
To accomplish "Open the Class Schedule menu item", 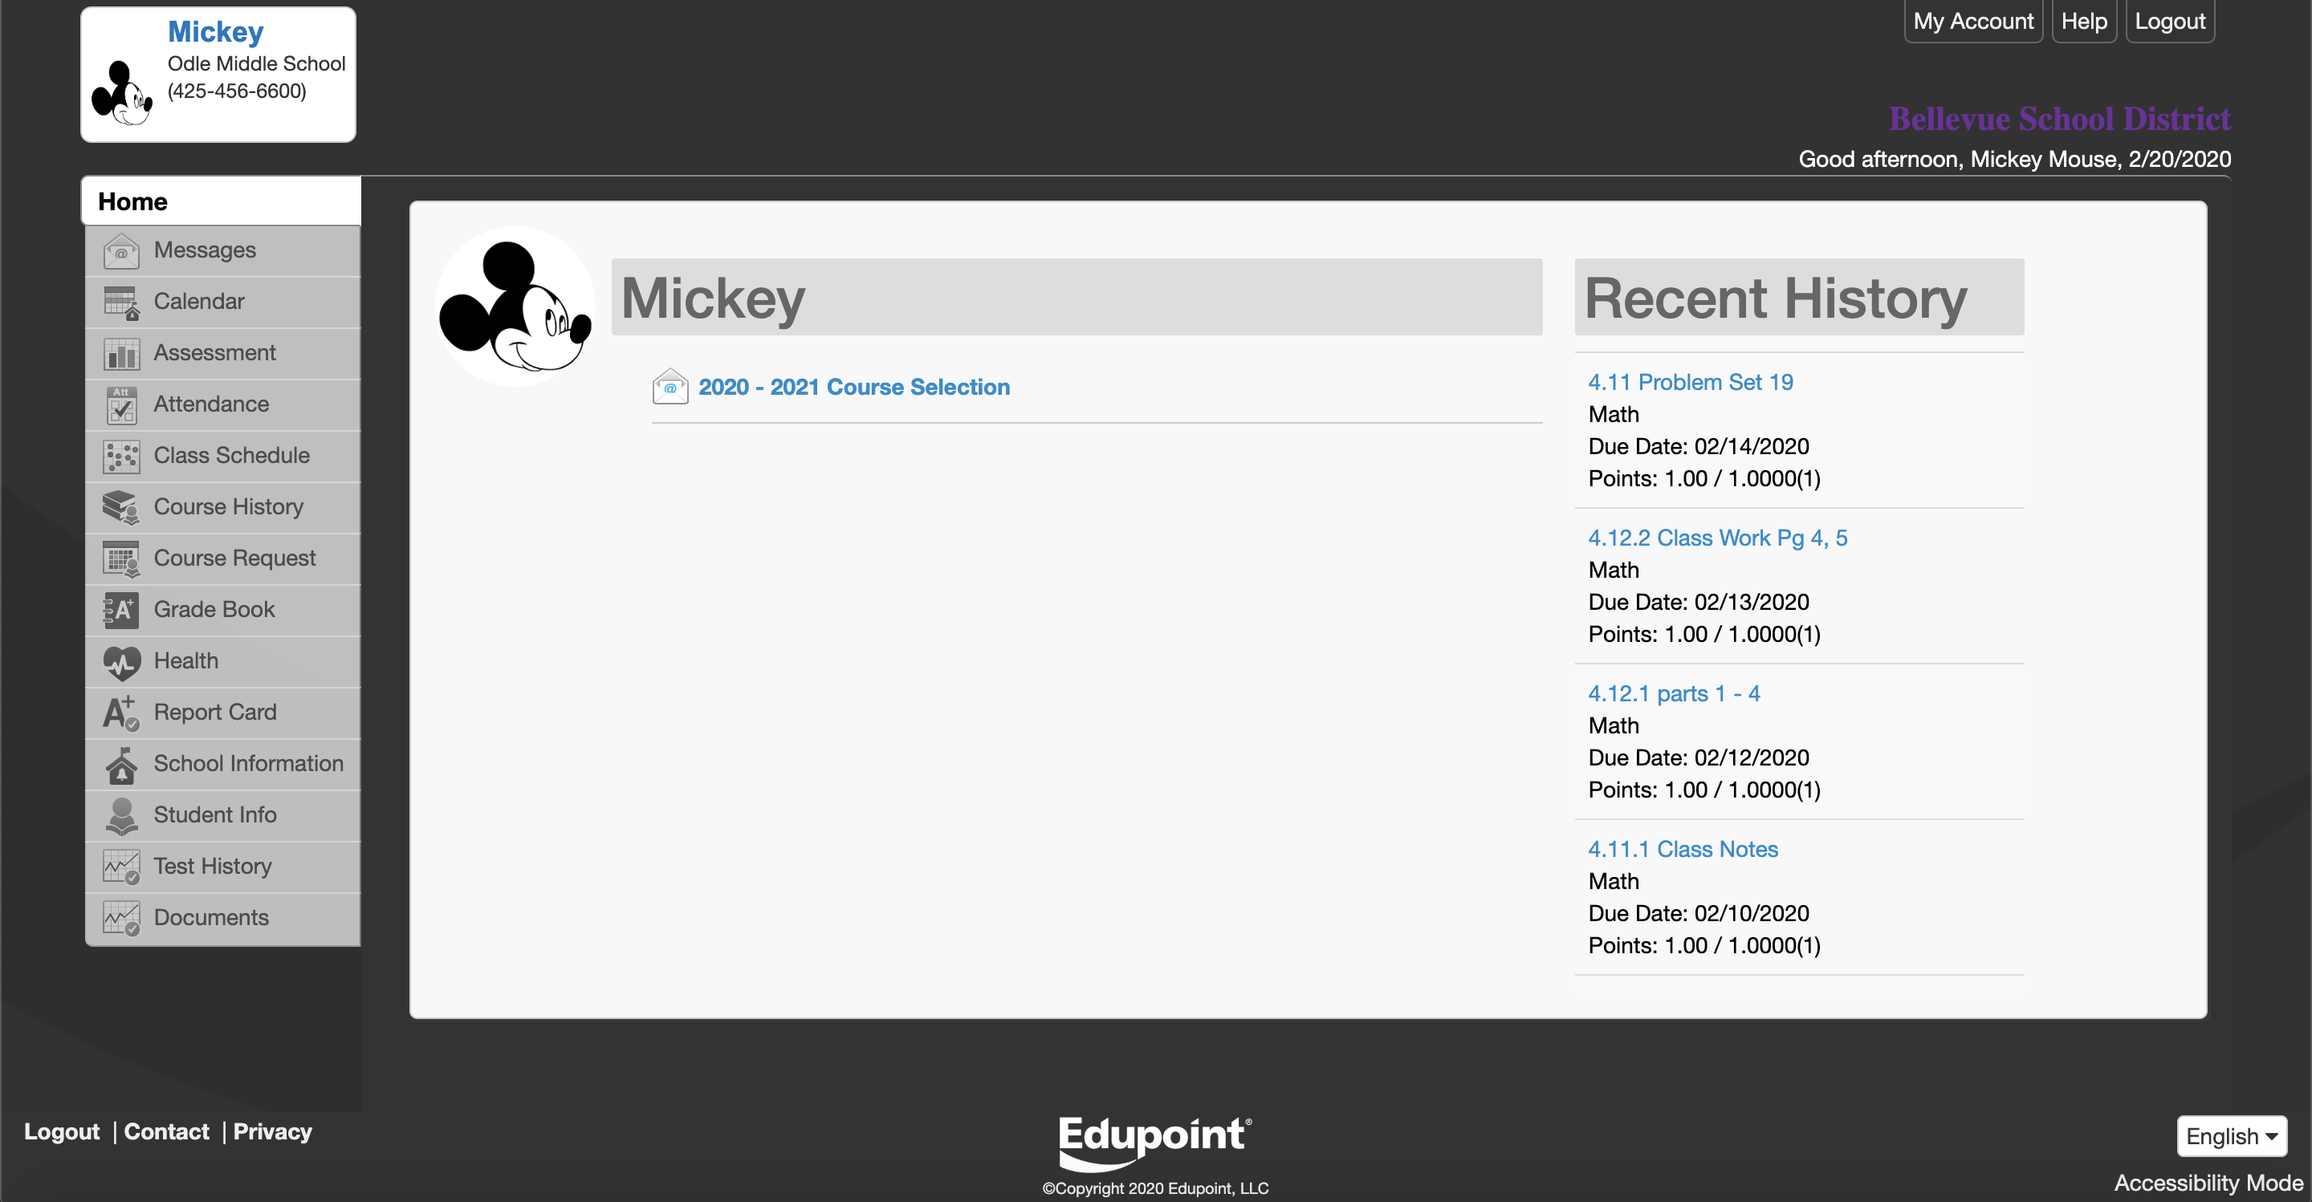I will pyautogui.click(x=230, y=456).
